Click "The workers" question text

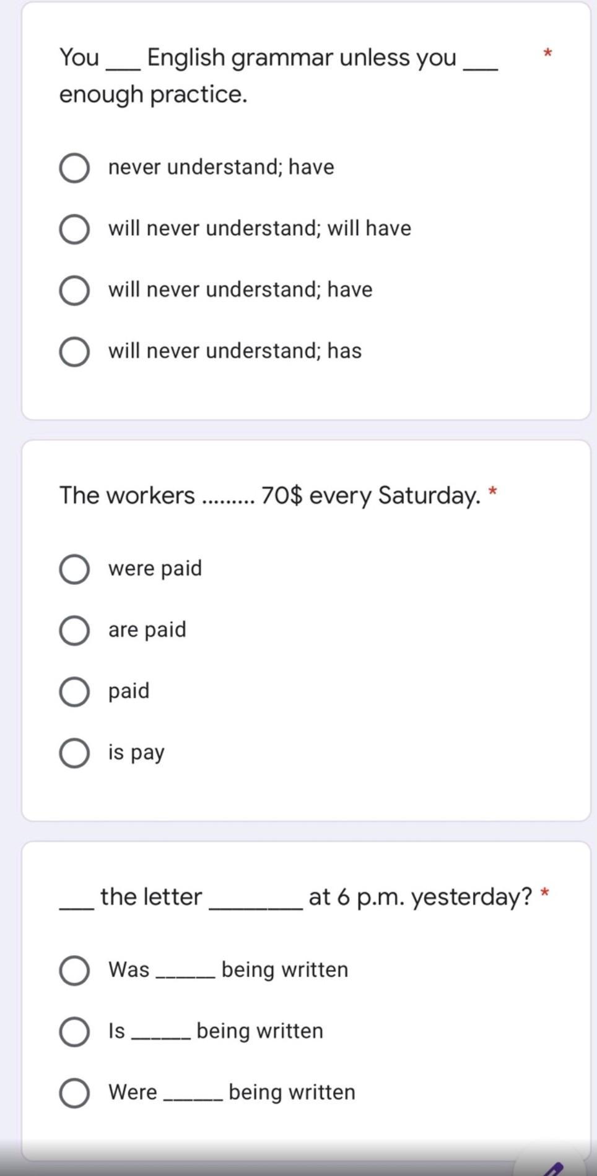point(270,495)
